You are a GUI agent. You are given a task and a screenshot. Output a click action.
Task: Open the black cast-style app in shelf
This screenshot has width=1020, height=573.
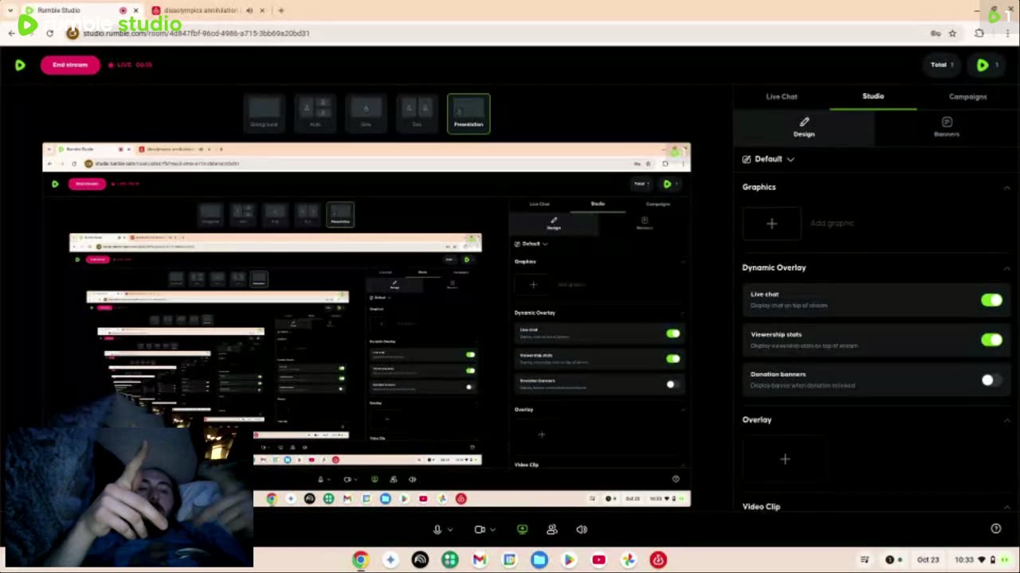pyautogui.click(x=420, y=559)
